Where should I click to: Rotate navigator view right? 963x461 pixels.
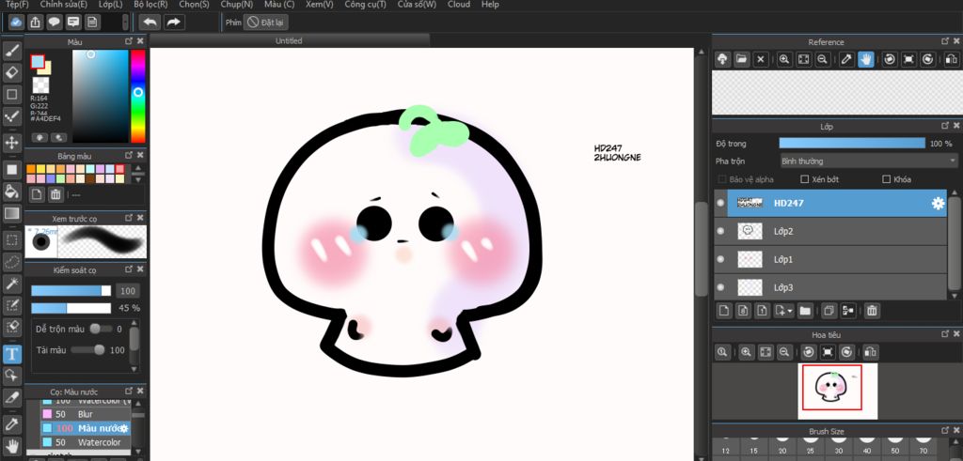847,352
